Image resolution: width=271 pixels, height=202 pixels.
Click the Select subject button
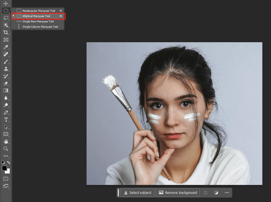tap(138, 192)
